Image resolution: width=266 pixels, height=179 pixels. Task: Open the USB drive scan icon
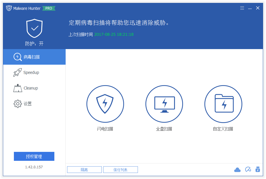coord(258,169)
